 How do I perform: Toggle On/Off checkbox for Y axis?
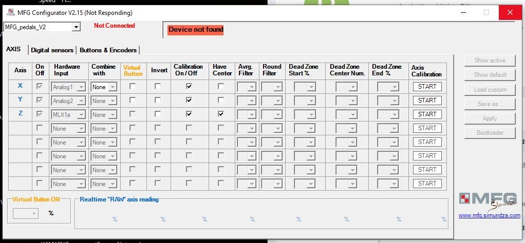click(40, 100)
